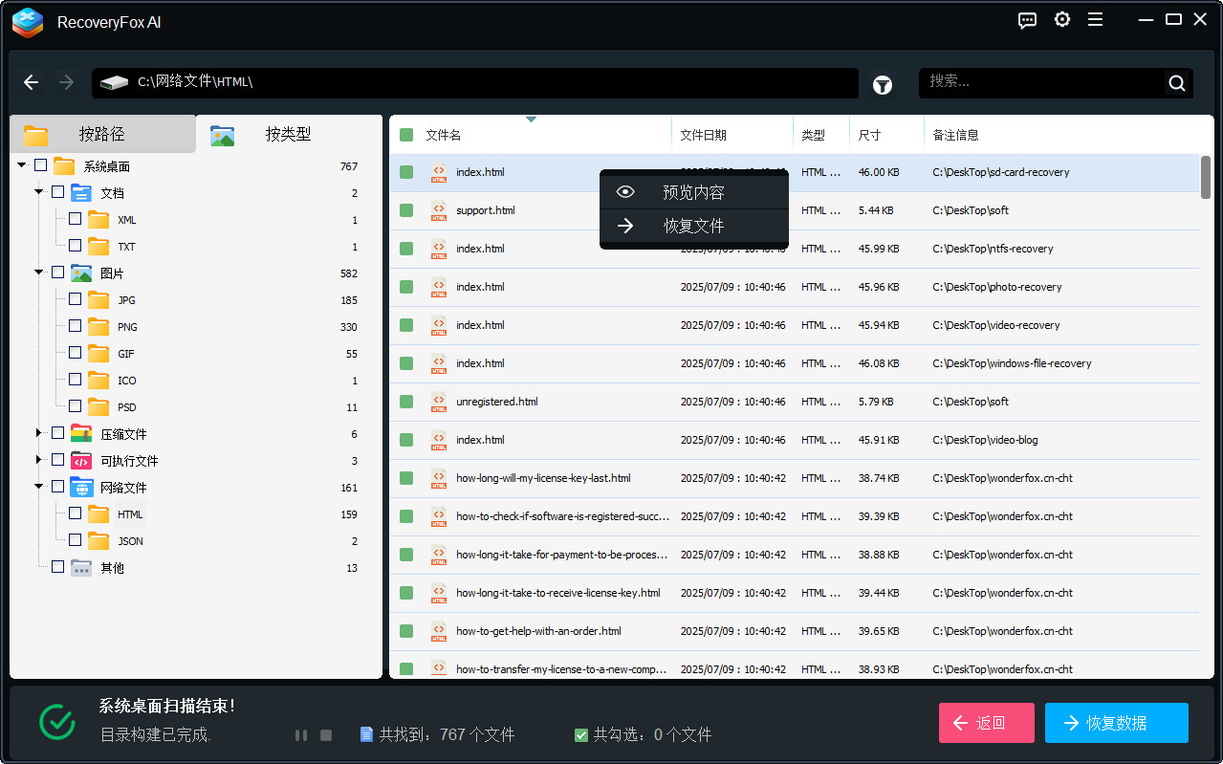Click the 恢复数据 button

pos(1116,723)
